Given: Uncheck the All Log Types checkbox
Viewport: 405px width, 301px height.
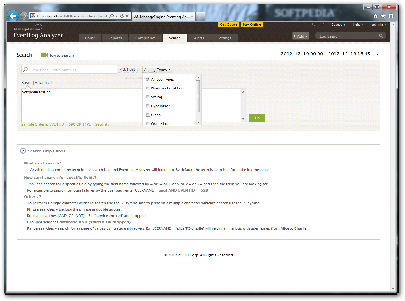Looking at the screenshot, I should click(x=148, y=79).
